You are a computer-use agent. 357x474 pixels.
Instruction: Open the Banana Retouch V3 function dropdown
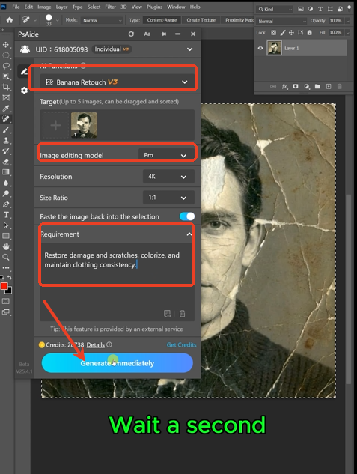(x=118, y=82)
